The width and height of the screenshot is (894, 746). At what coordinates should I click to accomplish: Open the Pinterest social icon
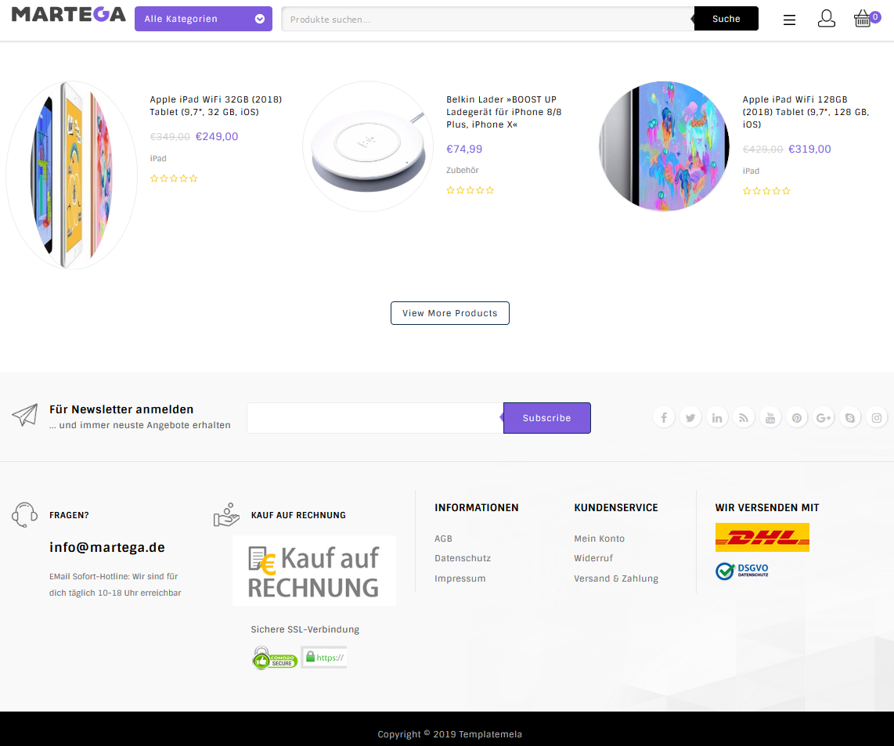(x=796, y=417)
